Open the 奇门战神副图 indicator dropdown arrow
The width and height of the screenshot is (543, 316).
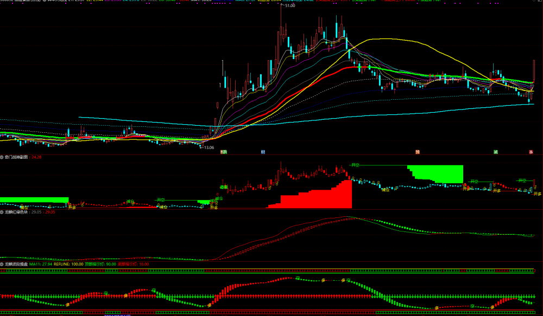pos(2,157)
